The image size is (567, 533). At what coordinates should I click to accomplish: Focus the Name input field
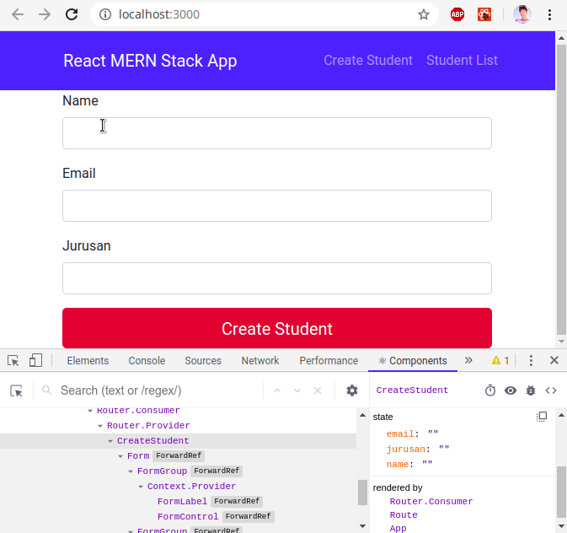tap(277, 133)
